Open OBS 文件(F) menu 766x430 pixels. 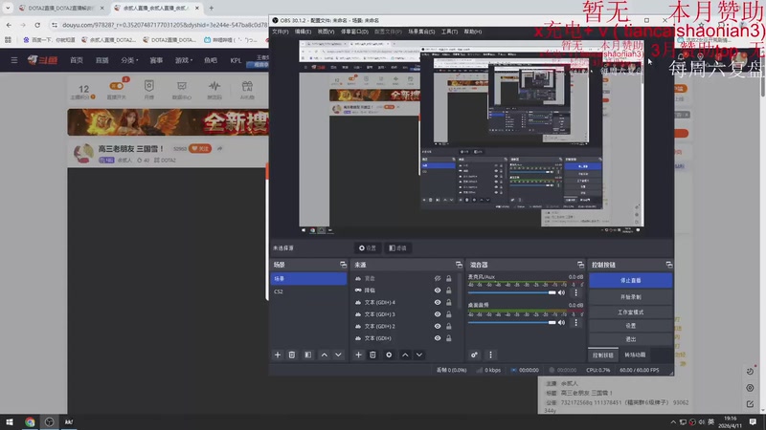pos(281,32)
